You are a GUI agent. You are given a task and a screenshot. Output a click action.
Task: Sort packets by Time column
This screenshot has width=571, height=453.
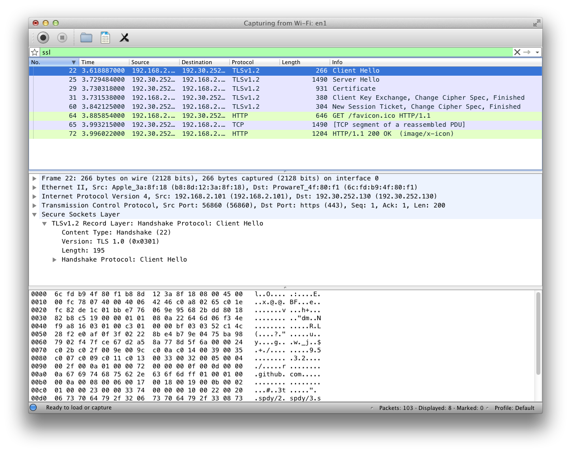point(104,62)
